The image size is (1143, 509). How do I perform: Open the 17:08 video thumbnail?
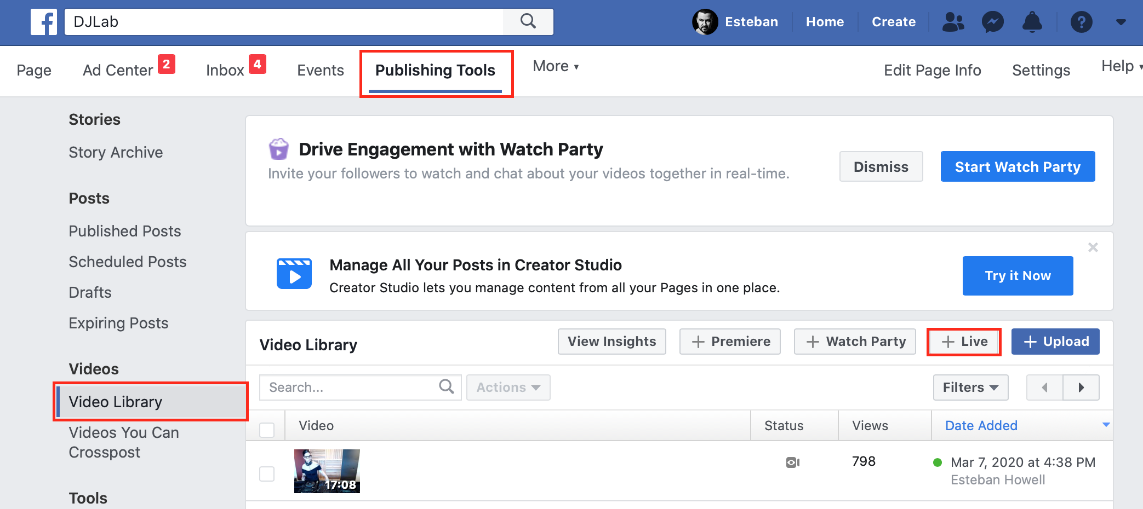tap(327, 471)
